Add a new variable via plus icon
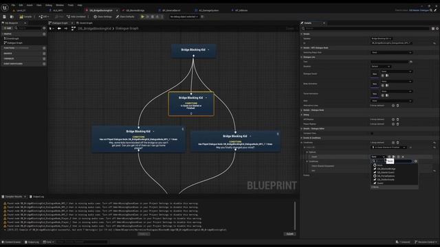 (44, 59)
